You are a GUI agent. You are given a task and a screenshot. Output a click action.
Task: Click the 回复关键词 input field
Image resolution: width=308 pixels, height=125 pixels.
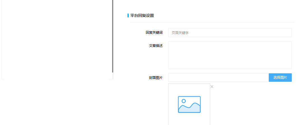pyautogui.click(x=230, y=33)
